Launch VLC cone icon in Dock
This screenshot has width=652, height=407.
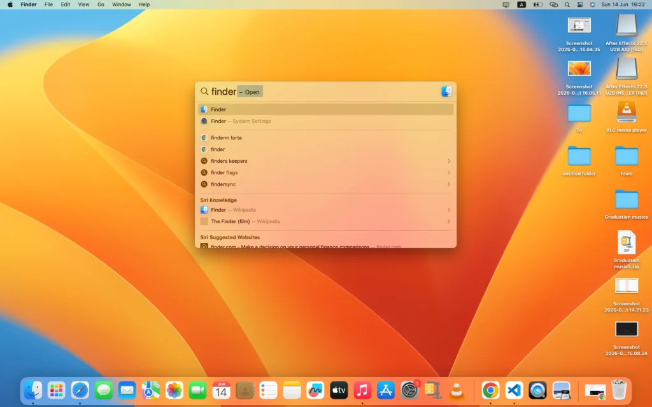click(x=457, y=390)
